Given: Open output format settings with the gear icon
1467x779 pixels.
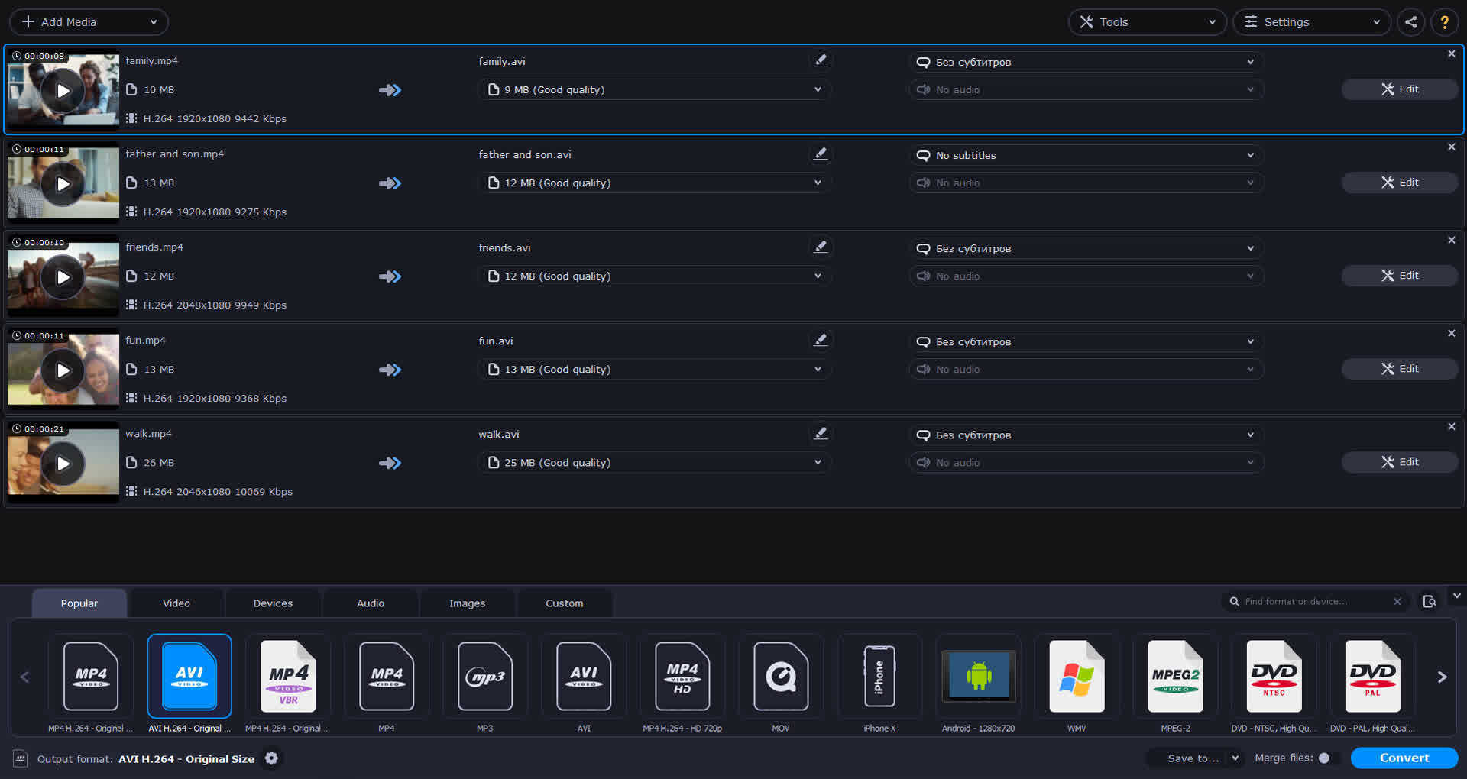Looking at the screenshot, I should 272,758.
